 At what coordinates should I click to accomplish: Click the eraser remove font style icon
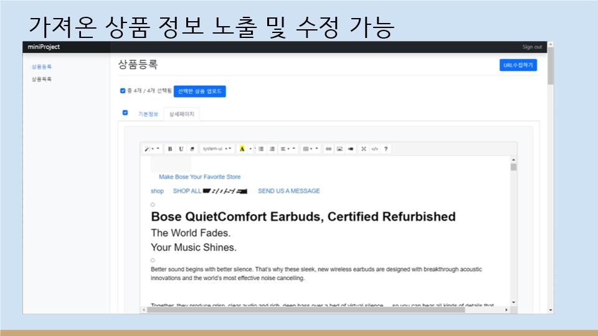click(x=192, y=149)
